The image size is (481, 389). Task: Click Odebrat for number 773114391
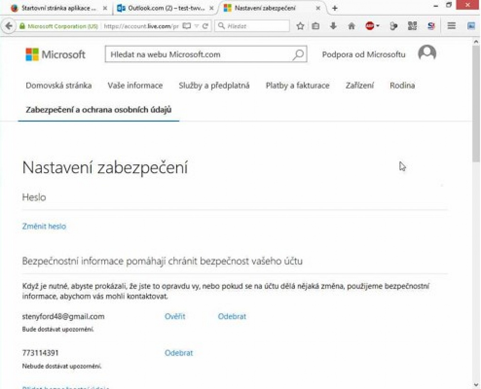[x=179, y=353]
